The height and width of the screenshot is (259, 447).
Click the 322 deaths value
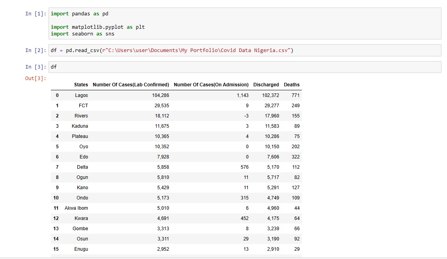tap(296, 157)
